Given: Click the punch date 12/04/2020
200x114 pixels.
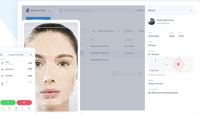Looking at the screenshot, I should coord(153,36).
